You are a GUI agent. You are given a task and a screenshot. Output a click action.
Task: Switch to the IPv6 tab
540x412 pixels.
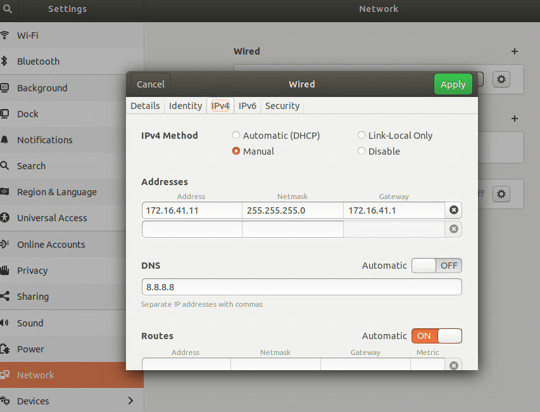click(247, 106)
